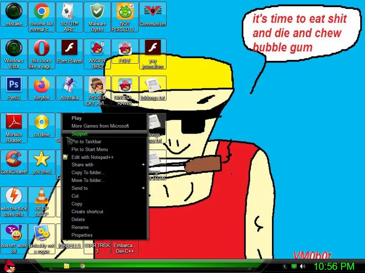Screen dimensions: 365x273
Task: Open the 'Porn Player' Flash icon
Action: (x=70, y=51)
